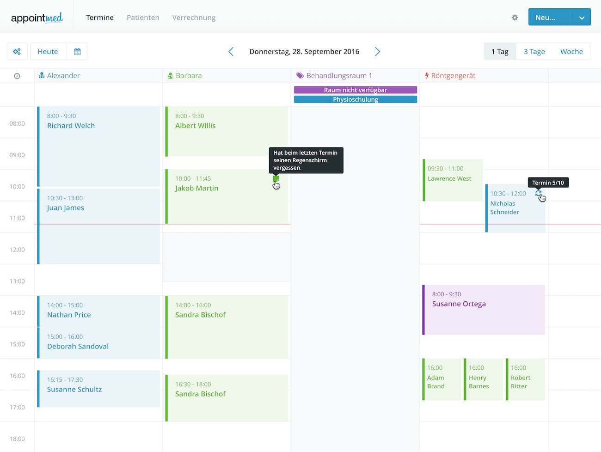Click the date Donnerstag, 28. September 2016
Viewport: 601px width, 452px height.
click(x=304, y=51)
